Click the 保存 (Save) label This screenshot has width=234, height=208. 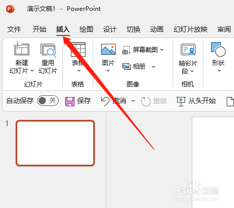point(84,101)
